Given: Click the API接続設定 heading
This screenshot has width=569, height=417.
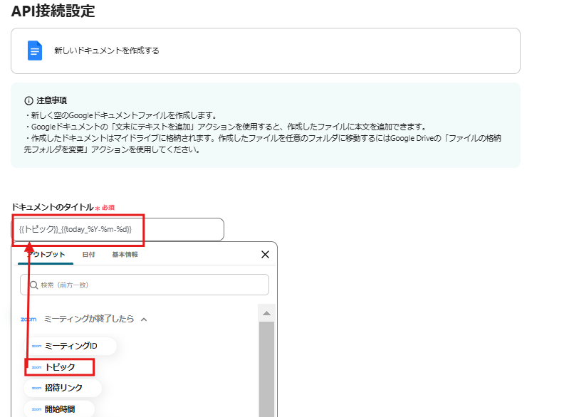Looking at the screenshot, I should click(53, 11).
